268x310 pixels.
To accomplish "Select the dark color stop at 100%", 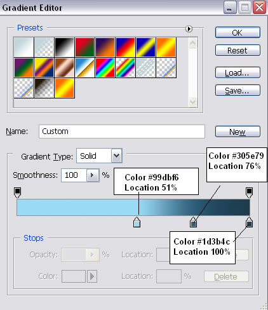I will coord(249,222).
